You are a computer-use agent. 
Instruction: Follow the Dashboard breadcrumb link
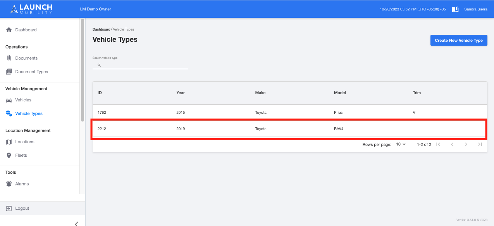[102, 29]
